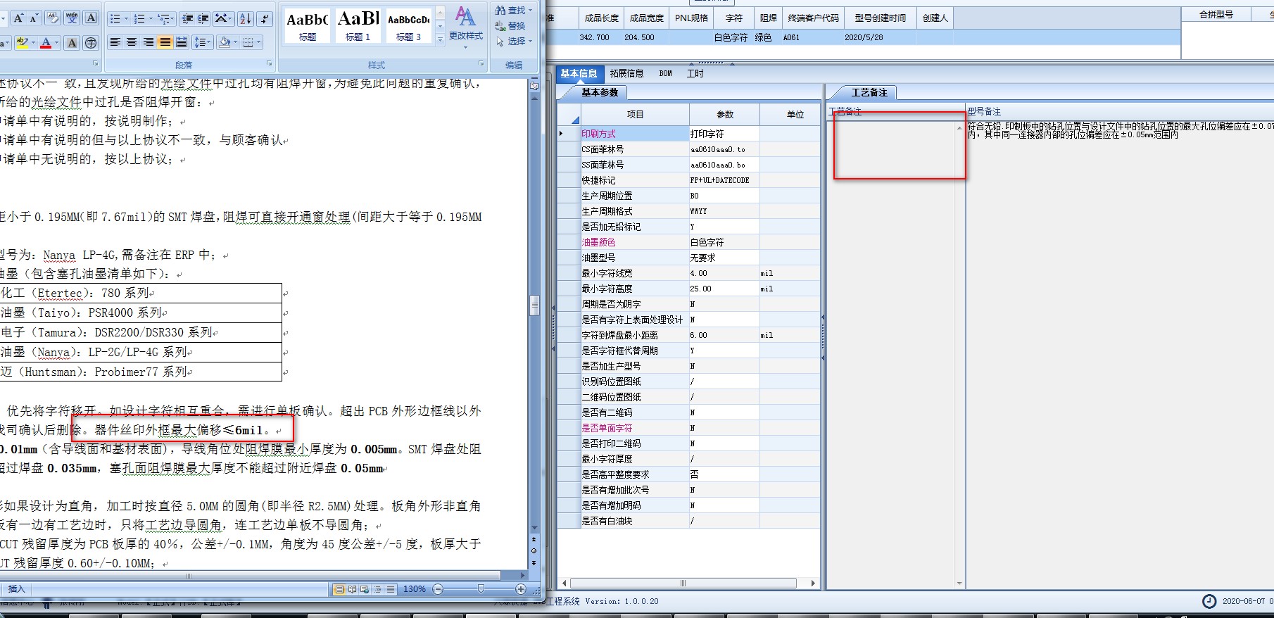Click Zoom Out minus button
Viewport: 1274px width, 618px height.
click(x=438, y=589)
